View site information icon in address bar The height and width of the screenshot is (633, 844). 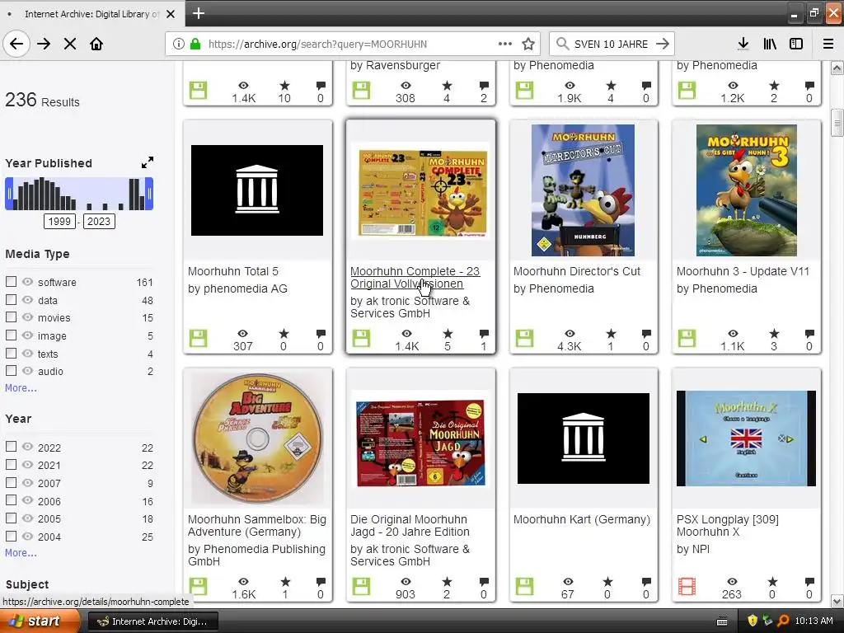click(179, 44)
